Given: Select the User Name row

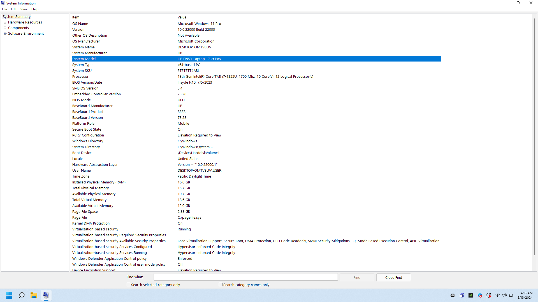Looking at the screenshot, I should coord(256,171).
